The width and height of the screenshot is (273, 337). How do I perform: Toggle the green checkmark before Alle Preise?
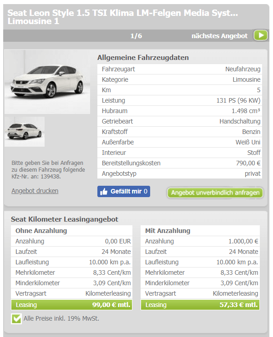click(x=16, y=318)
